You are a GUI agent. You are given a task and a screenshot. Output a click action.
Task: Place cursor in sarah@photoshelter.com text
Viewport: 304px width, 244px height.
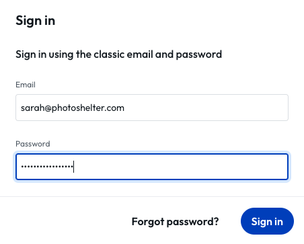point(73,108)
